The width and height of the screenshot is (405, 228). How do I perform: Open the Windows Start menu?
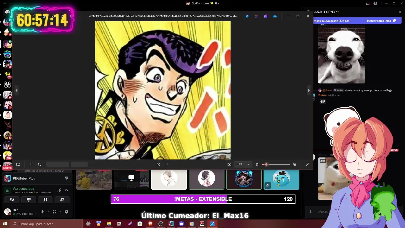[5, 224]
